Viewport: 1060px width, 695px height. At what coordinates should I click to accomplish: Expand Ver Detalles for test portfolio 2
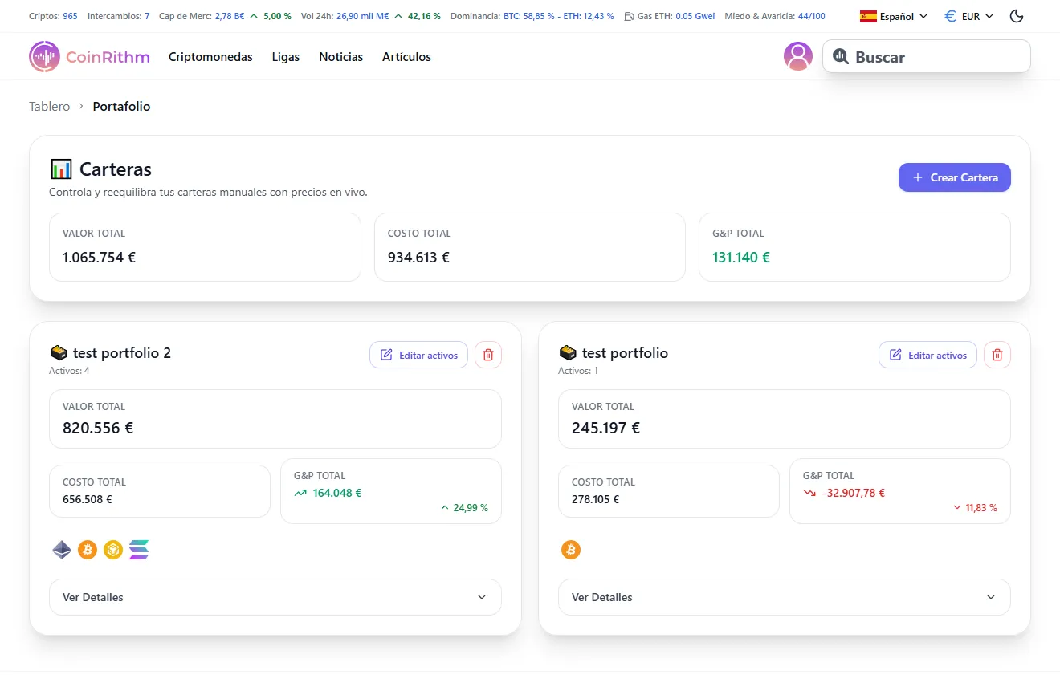pos(275,597)
